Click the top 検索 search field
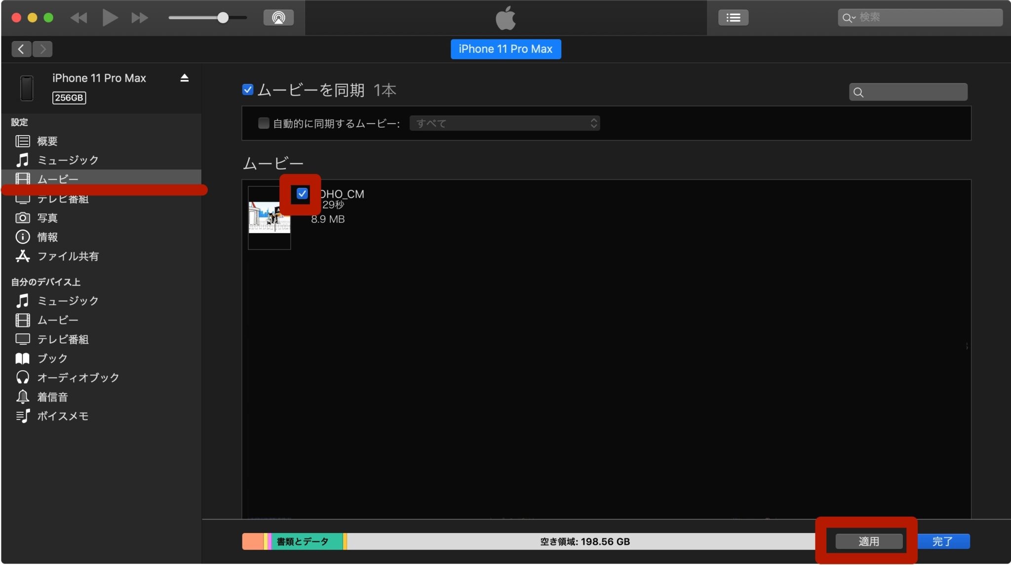This screenshot has height=565, width=1011. [x=920, y=18]
